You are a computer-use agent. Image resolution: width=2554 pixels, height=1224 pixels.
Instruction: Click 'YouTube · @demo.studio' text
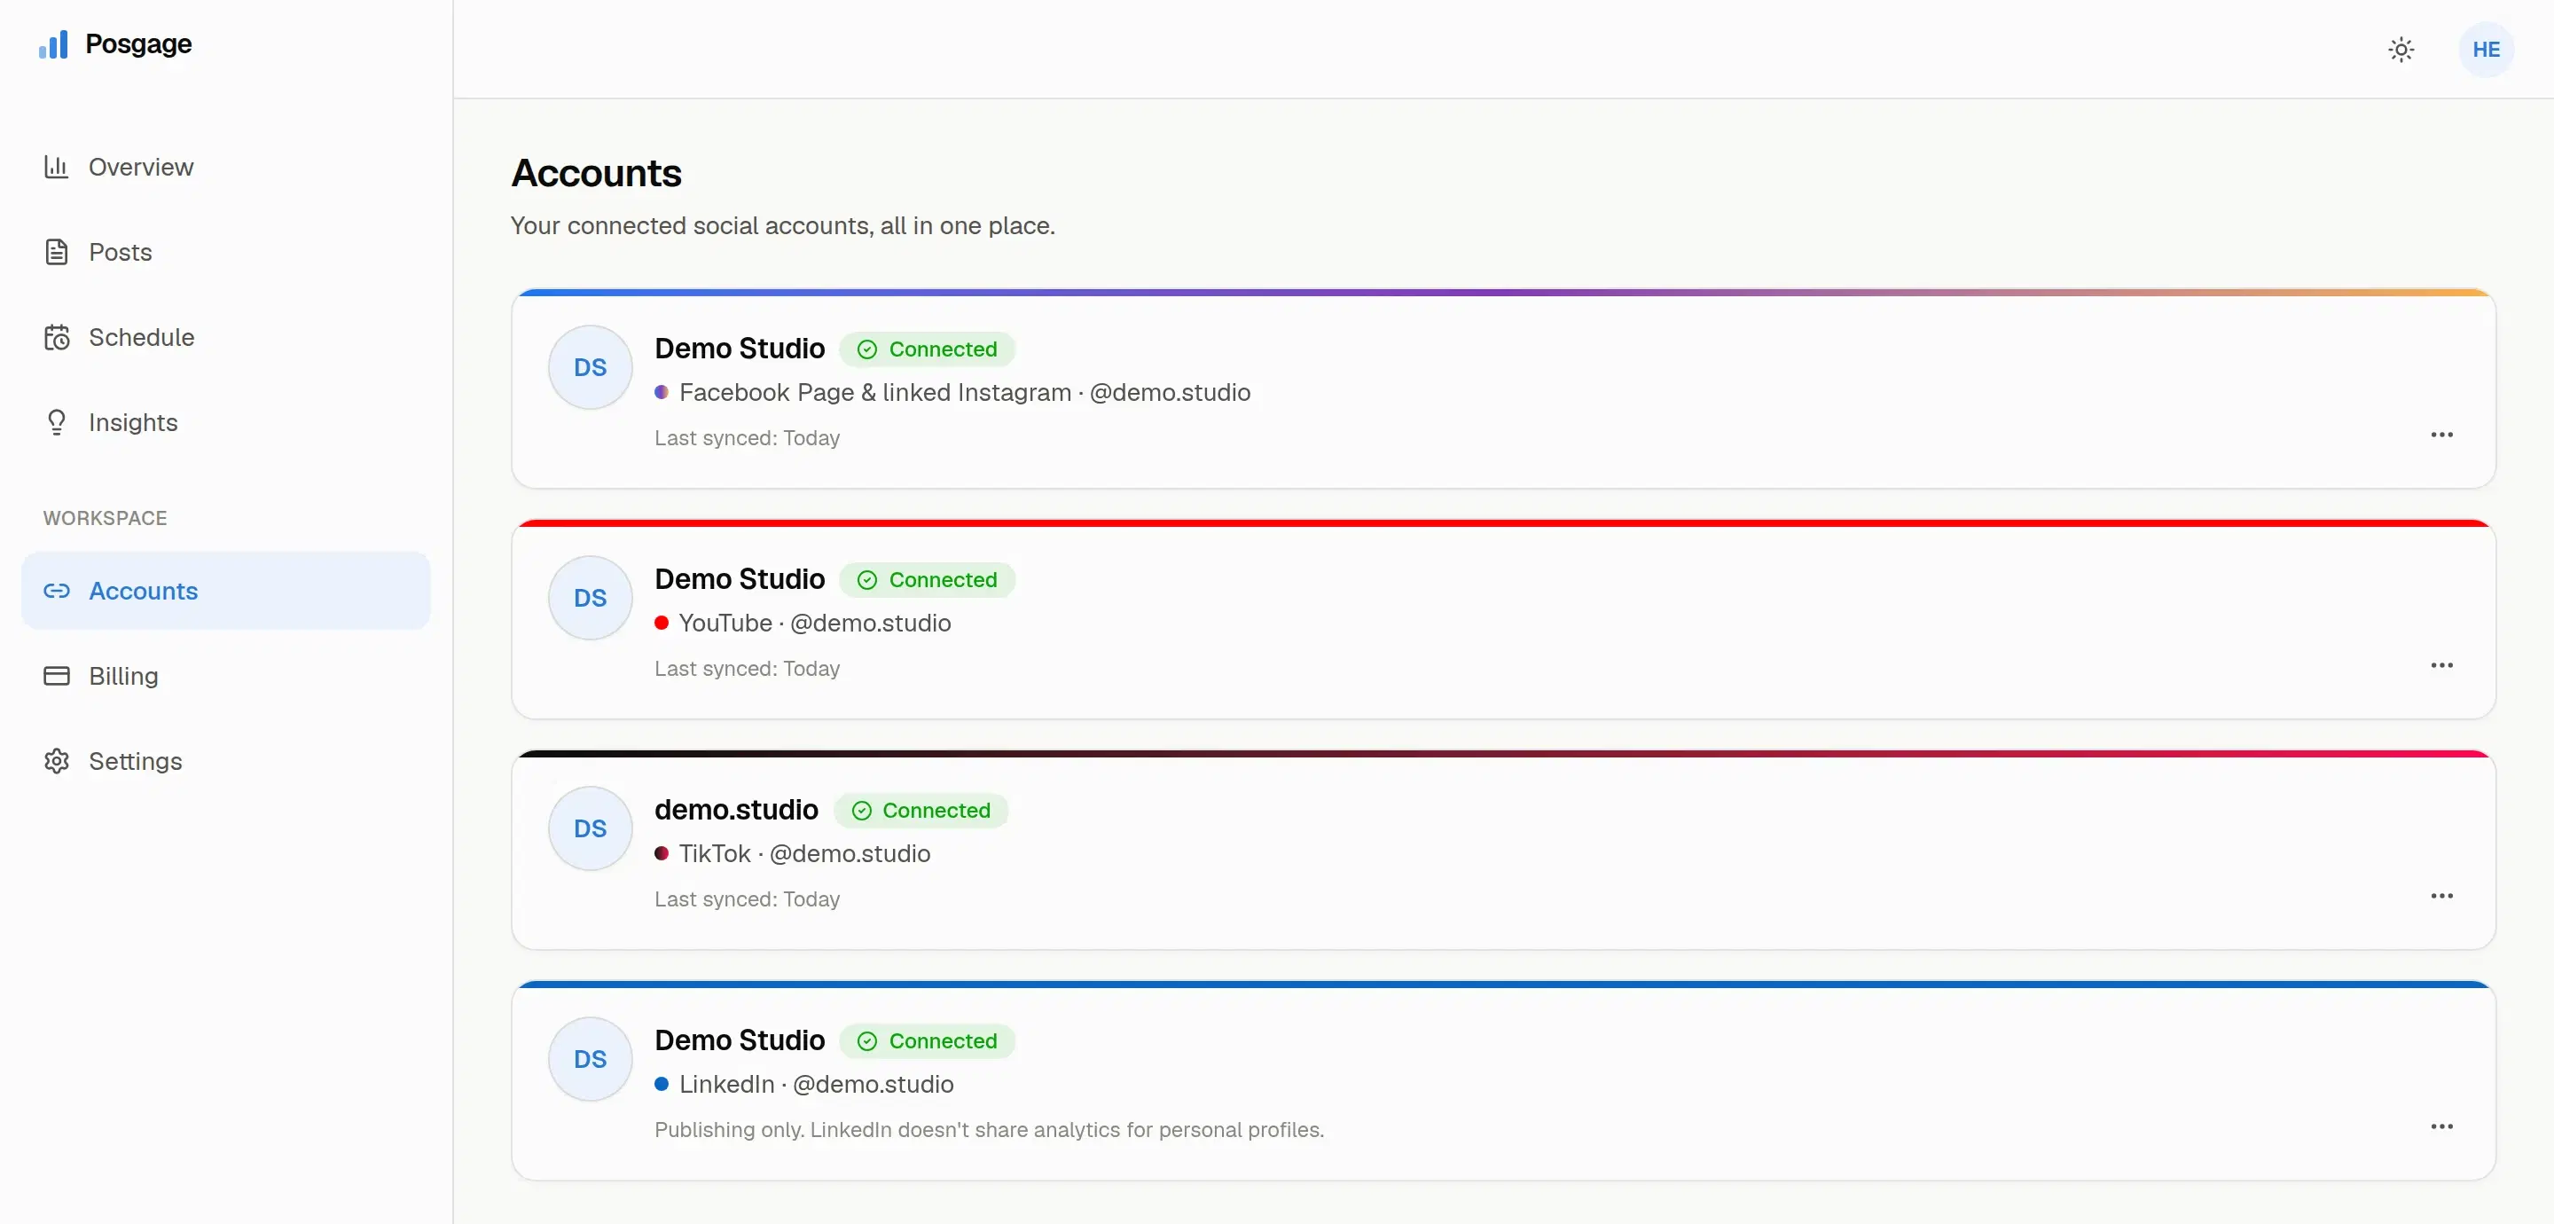click(x=815, y=623)
